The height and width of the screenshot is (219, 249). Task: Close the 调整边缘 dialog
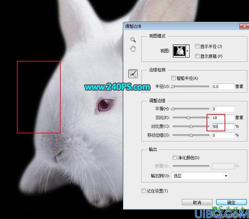[x=244, y=26]
